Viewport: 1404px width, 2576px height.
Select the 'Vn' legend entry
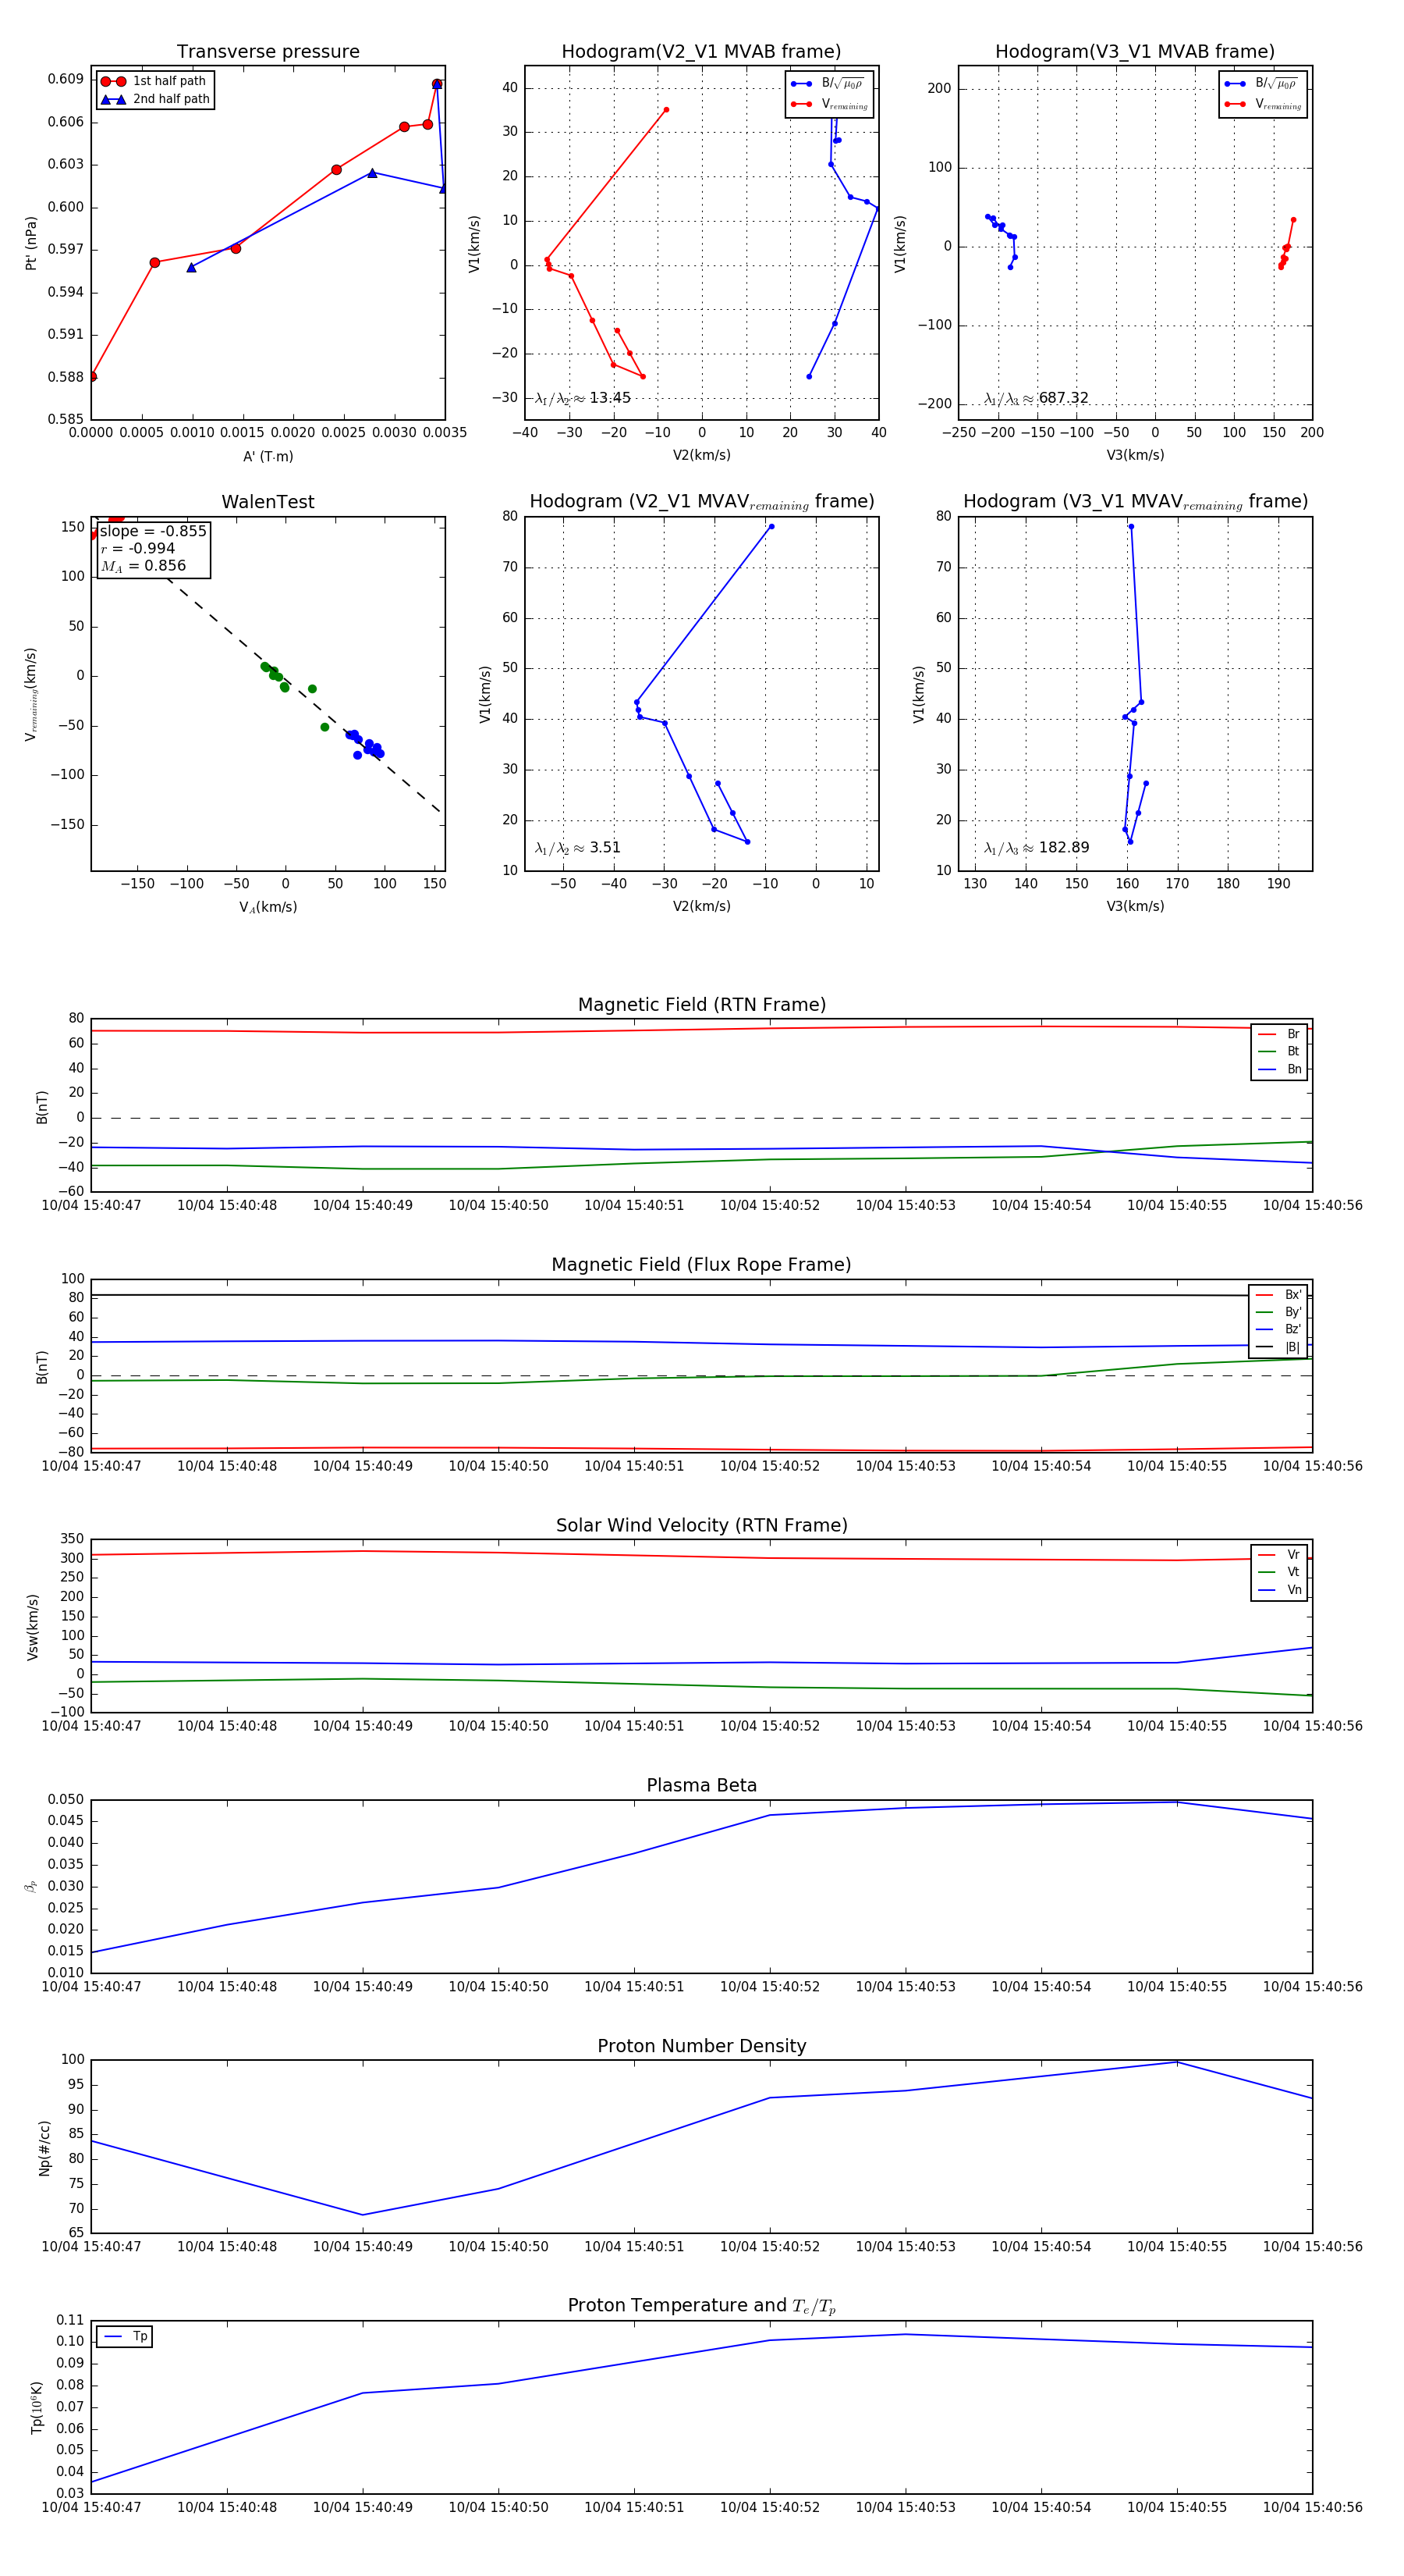click(1279, 1590)
